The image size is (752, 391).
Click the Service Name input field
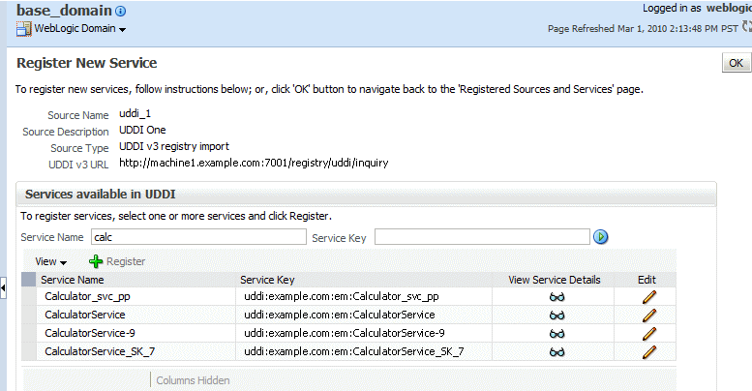coord(199,236)
